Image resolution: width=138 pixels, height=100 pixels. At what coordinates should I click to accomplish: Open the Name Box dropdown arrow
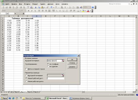(15, 14)
